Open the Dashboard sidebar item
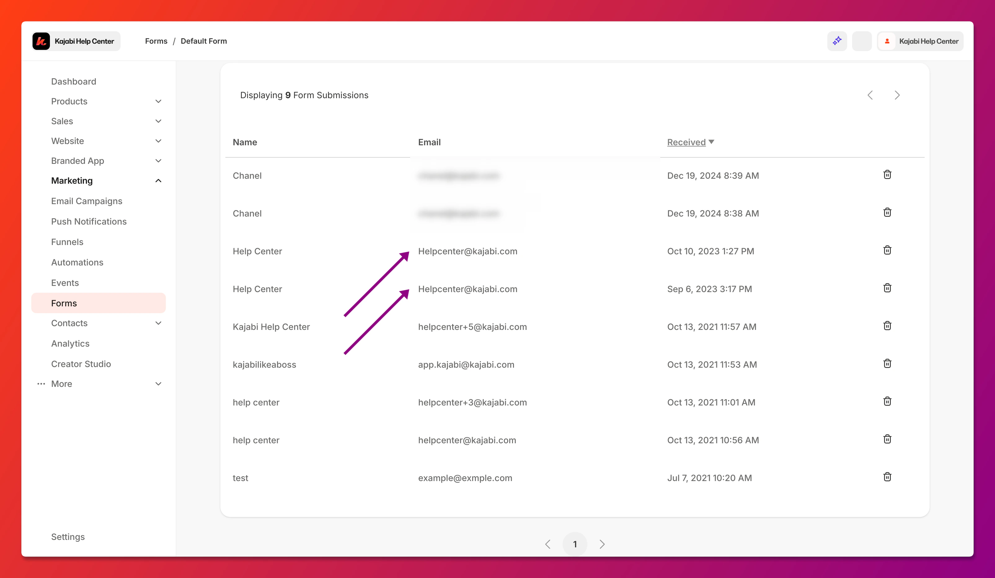Viewport: 995px width, 578px height. point(74,81)
